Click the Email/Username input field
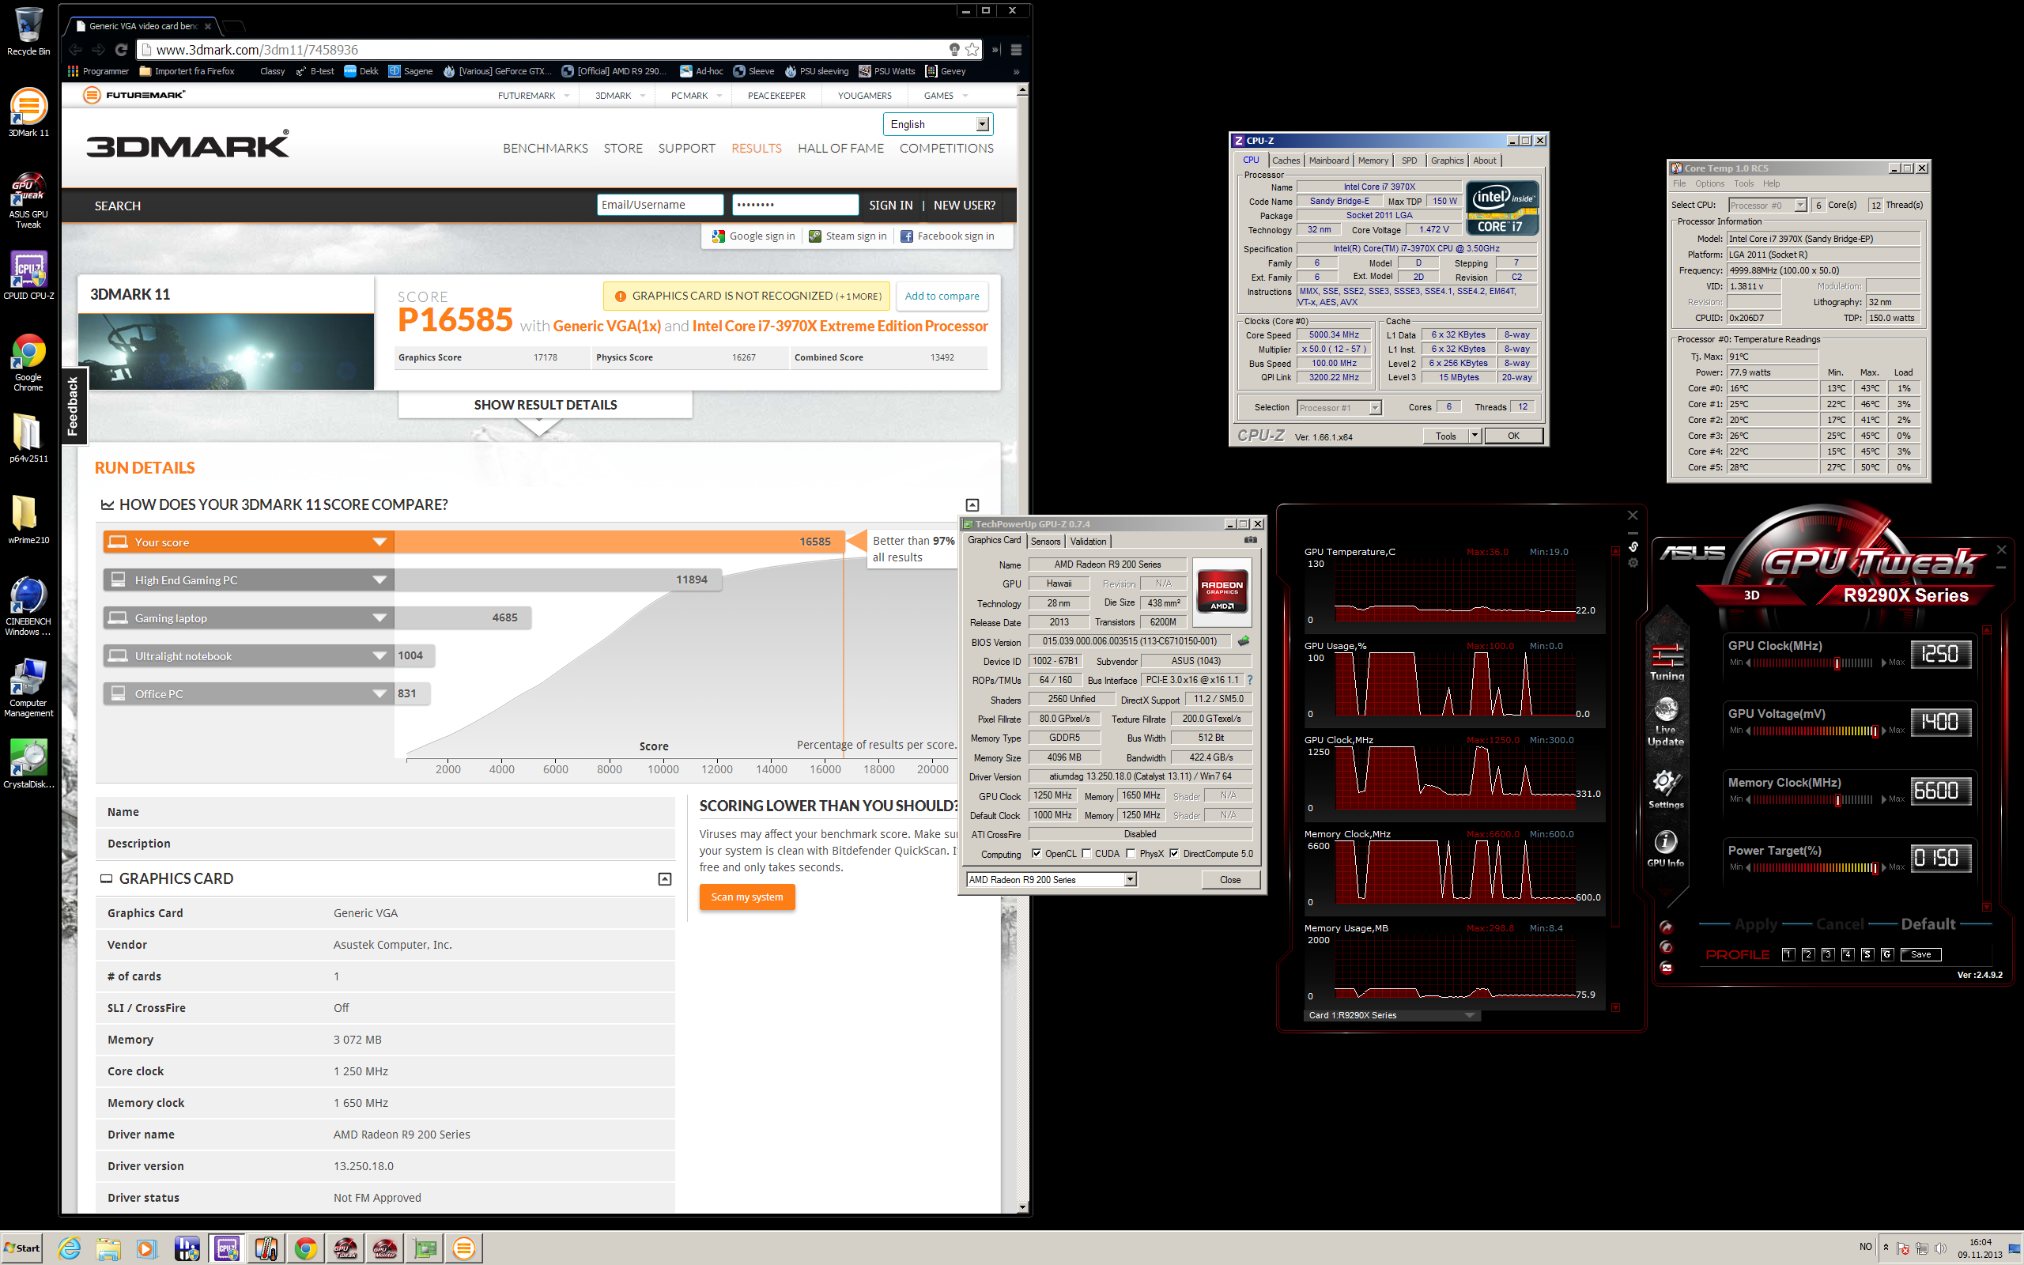The image size is (2024, 1265). (x=660, y=205)
